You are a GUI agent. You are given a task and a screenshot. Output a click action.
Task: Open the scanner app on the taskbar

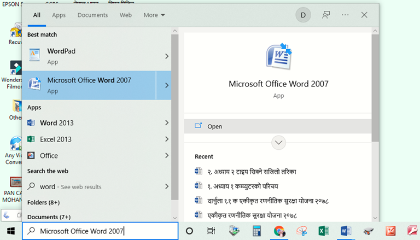(369, 231)
